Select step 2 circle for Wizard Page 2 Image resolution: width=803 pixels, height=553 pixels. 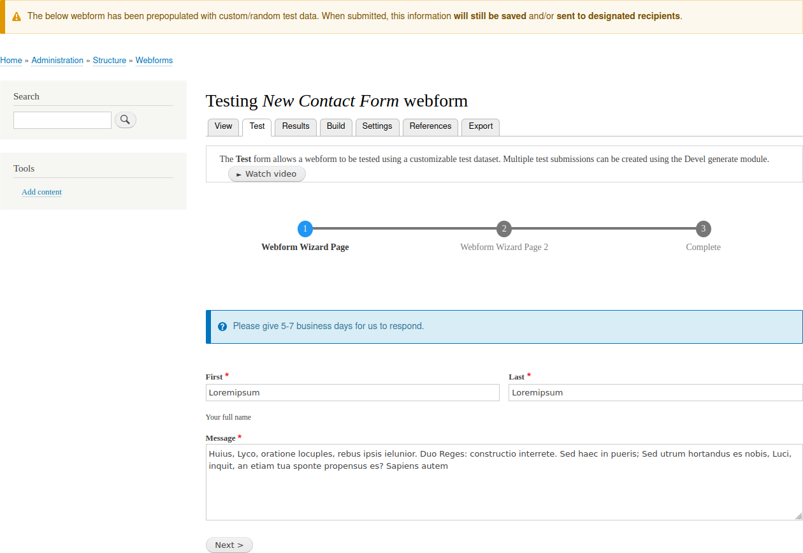pos(503,228)
